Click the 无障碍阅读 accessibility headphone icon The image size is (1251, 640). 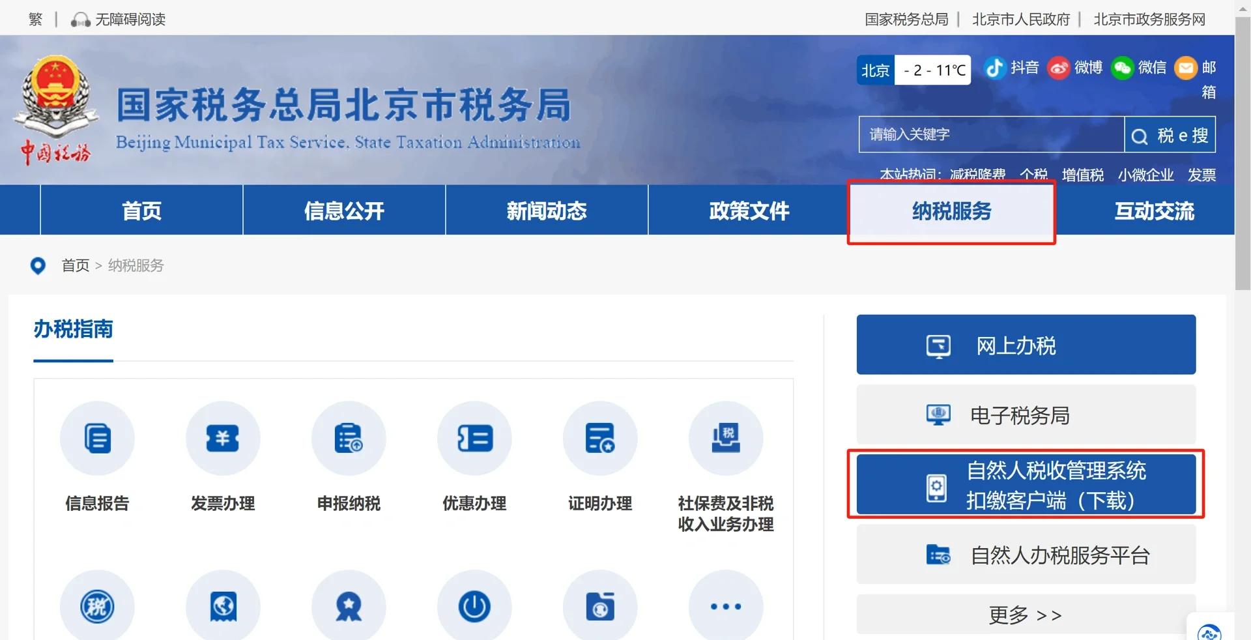(x=79, y=20)
